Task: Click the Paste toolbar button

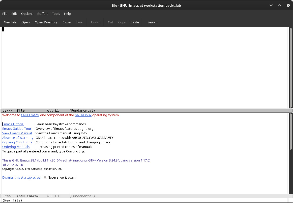Action: (x=135, y=22)
